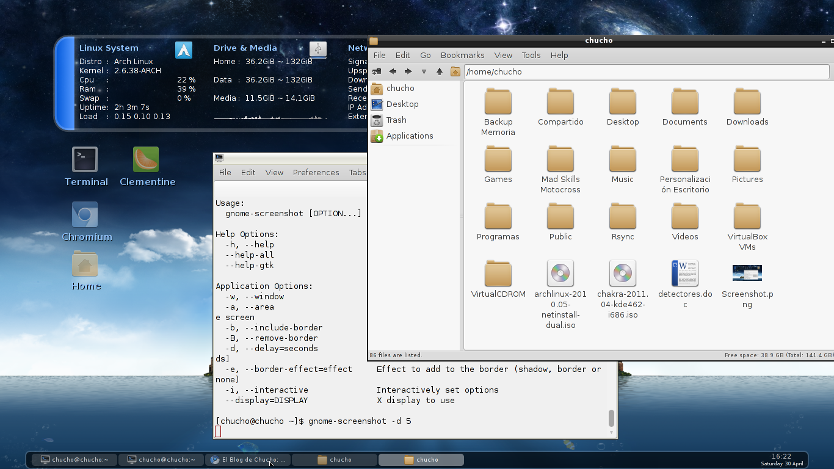
Task: Select the archlinux netinstall ISO file
Action: (x=560, y=295)
